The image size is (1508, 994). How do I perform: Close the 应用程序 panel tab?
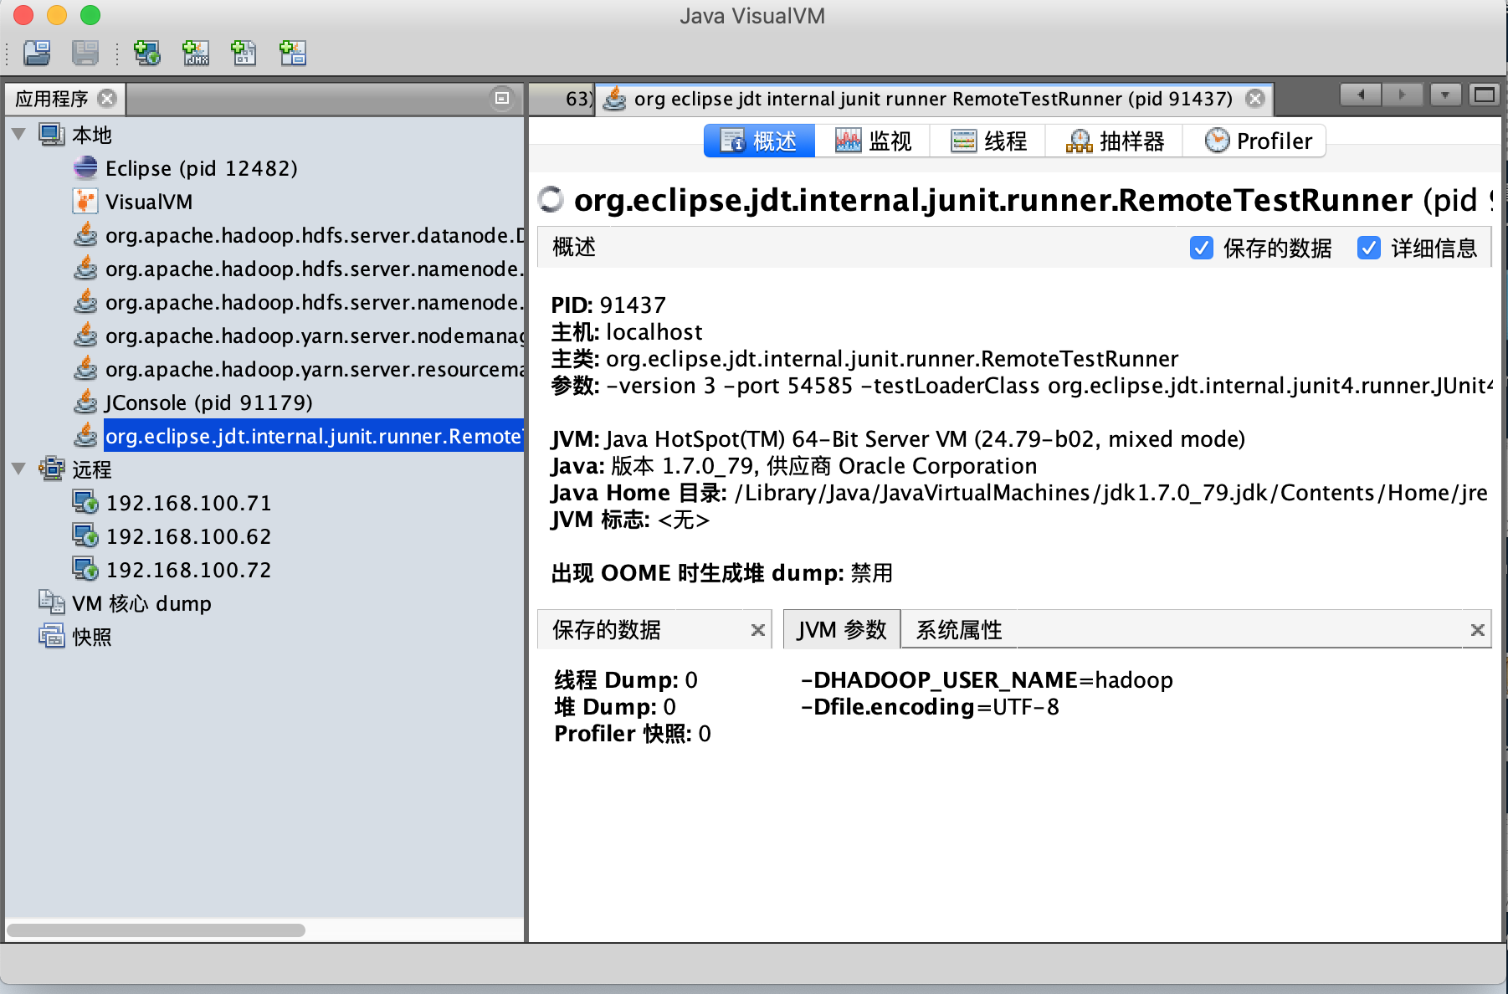click(x=107, y=99)
